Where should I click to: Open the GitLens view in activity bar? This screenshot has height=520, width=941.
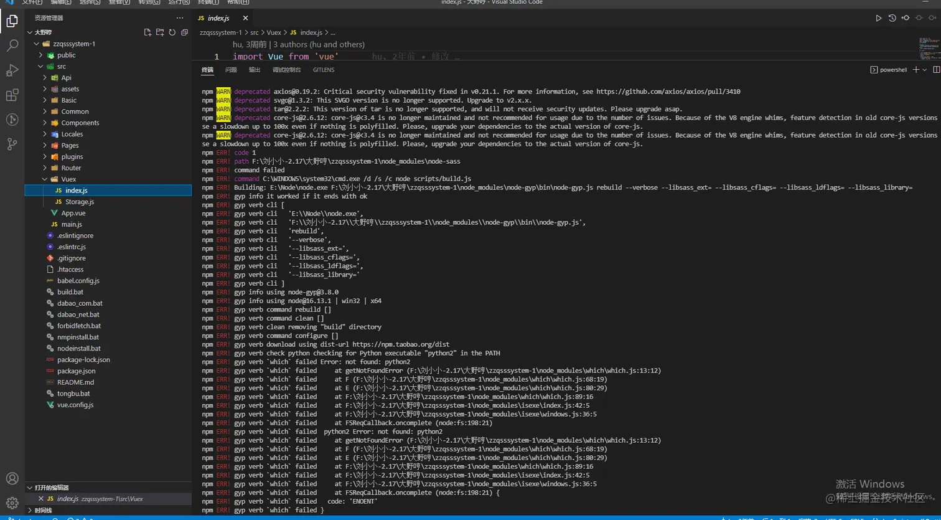point(12,119)
